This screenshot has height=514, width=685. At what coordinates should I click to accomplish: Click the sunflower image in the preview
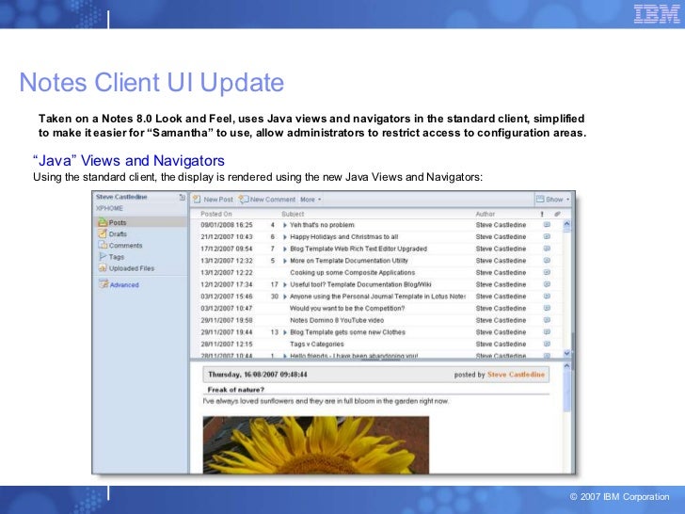pos(316,444)
